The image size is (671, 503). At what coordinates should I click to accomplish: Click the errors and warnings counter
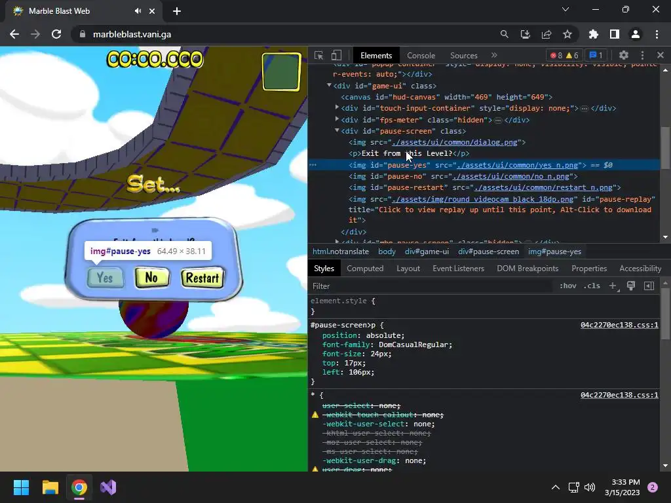pos(564,55)
